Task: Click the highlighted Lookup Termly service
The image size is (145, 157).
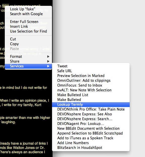Action: (91, 104)
